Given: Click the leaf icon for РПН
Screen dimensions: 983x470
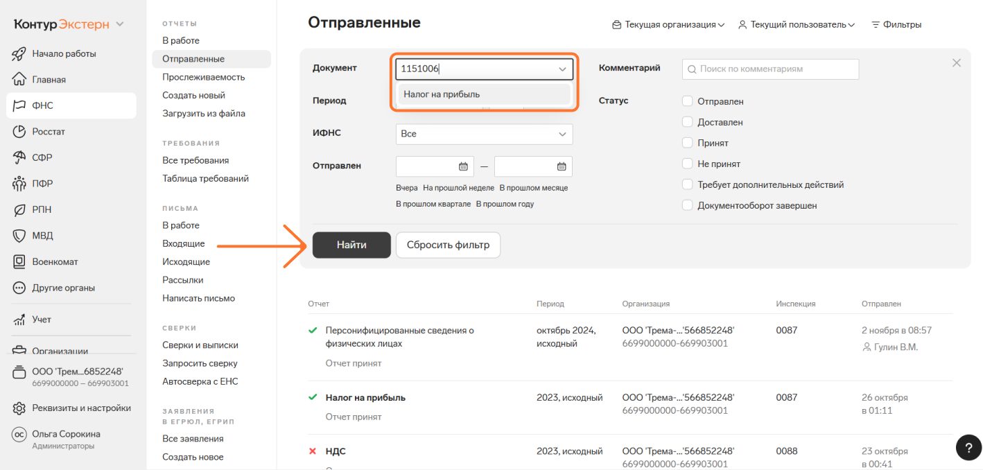Looking at the screenshot, I should 19,209.
